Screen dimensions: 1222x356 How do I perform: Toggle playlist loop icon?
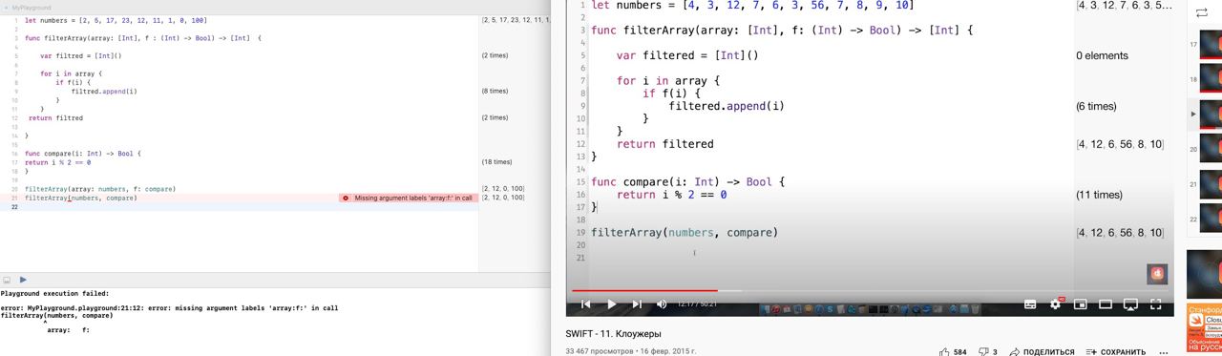click(1201, 13)
